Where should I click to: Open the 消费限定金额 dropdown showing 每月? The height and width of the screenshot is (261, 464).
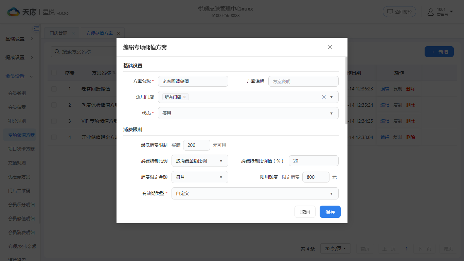tap(200, 177)
